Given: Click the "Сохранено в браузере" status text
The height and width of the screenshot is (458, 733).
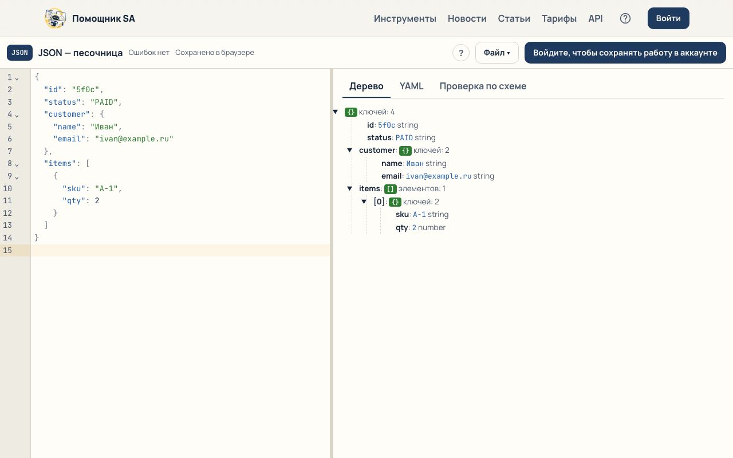Looking at the screenshot, I should [215, 53].
